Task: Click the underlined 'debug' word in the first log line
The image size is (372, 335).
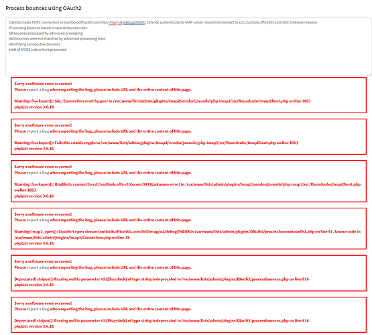Action: 128,22
